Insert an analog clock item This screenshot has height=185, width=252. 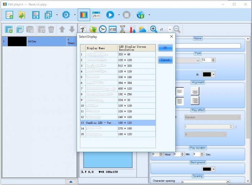point(103,29)
